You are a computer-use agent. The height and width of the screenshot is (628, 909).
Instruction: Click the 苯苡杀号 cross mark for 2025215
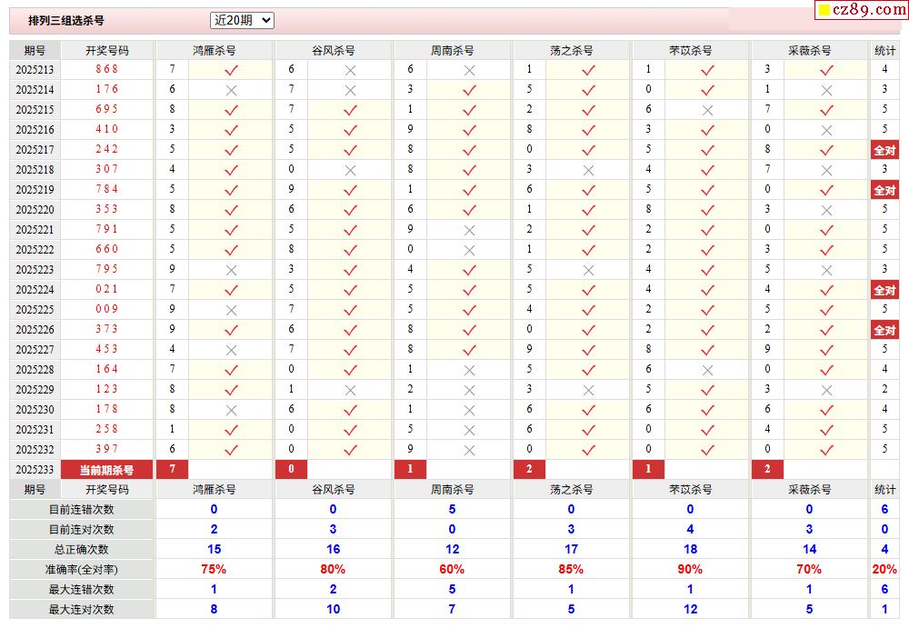coord(707,110)
